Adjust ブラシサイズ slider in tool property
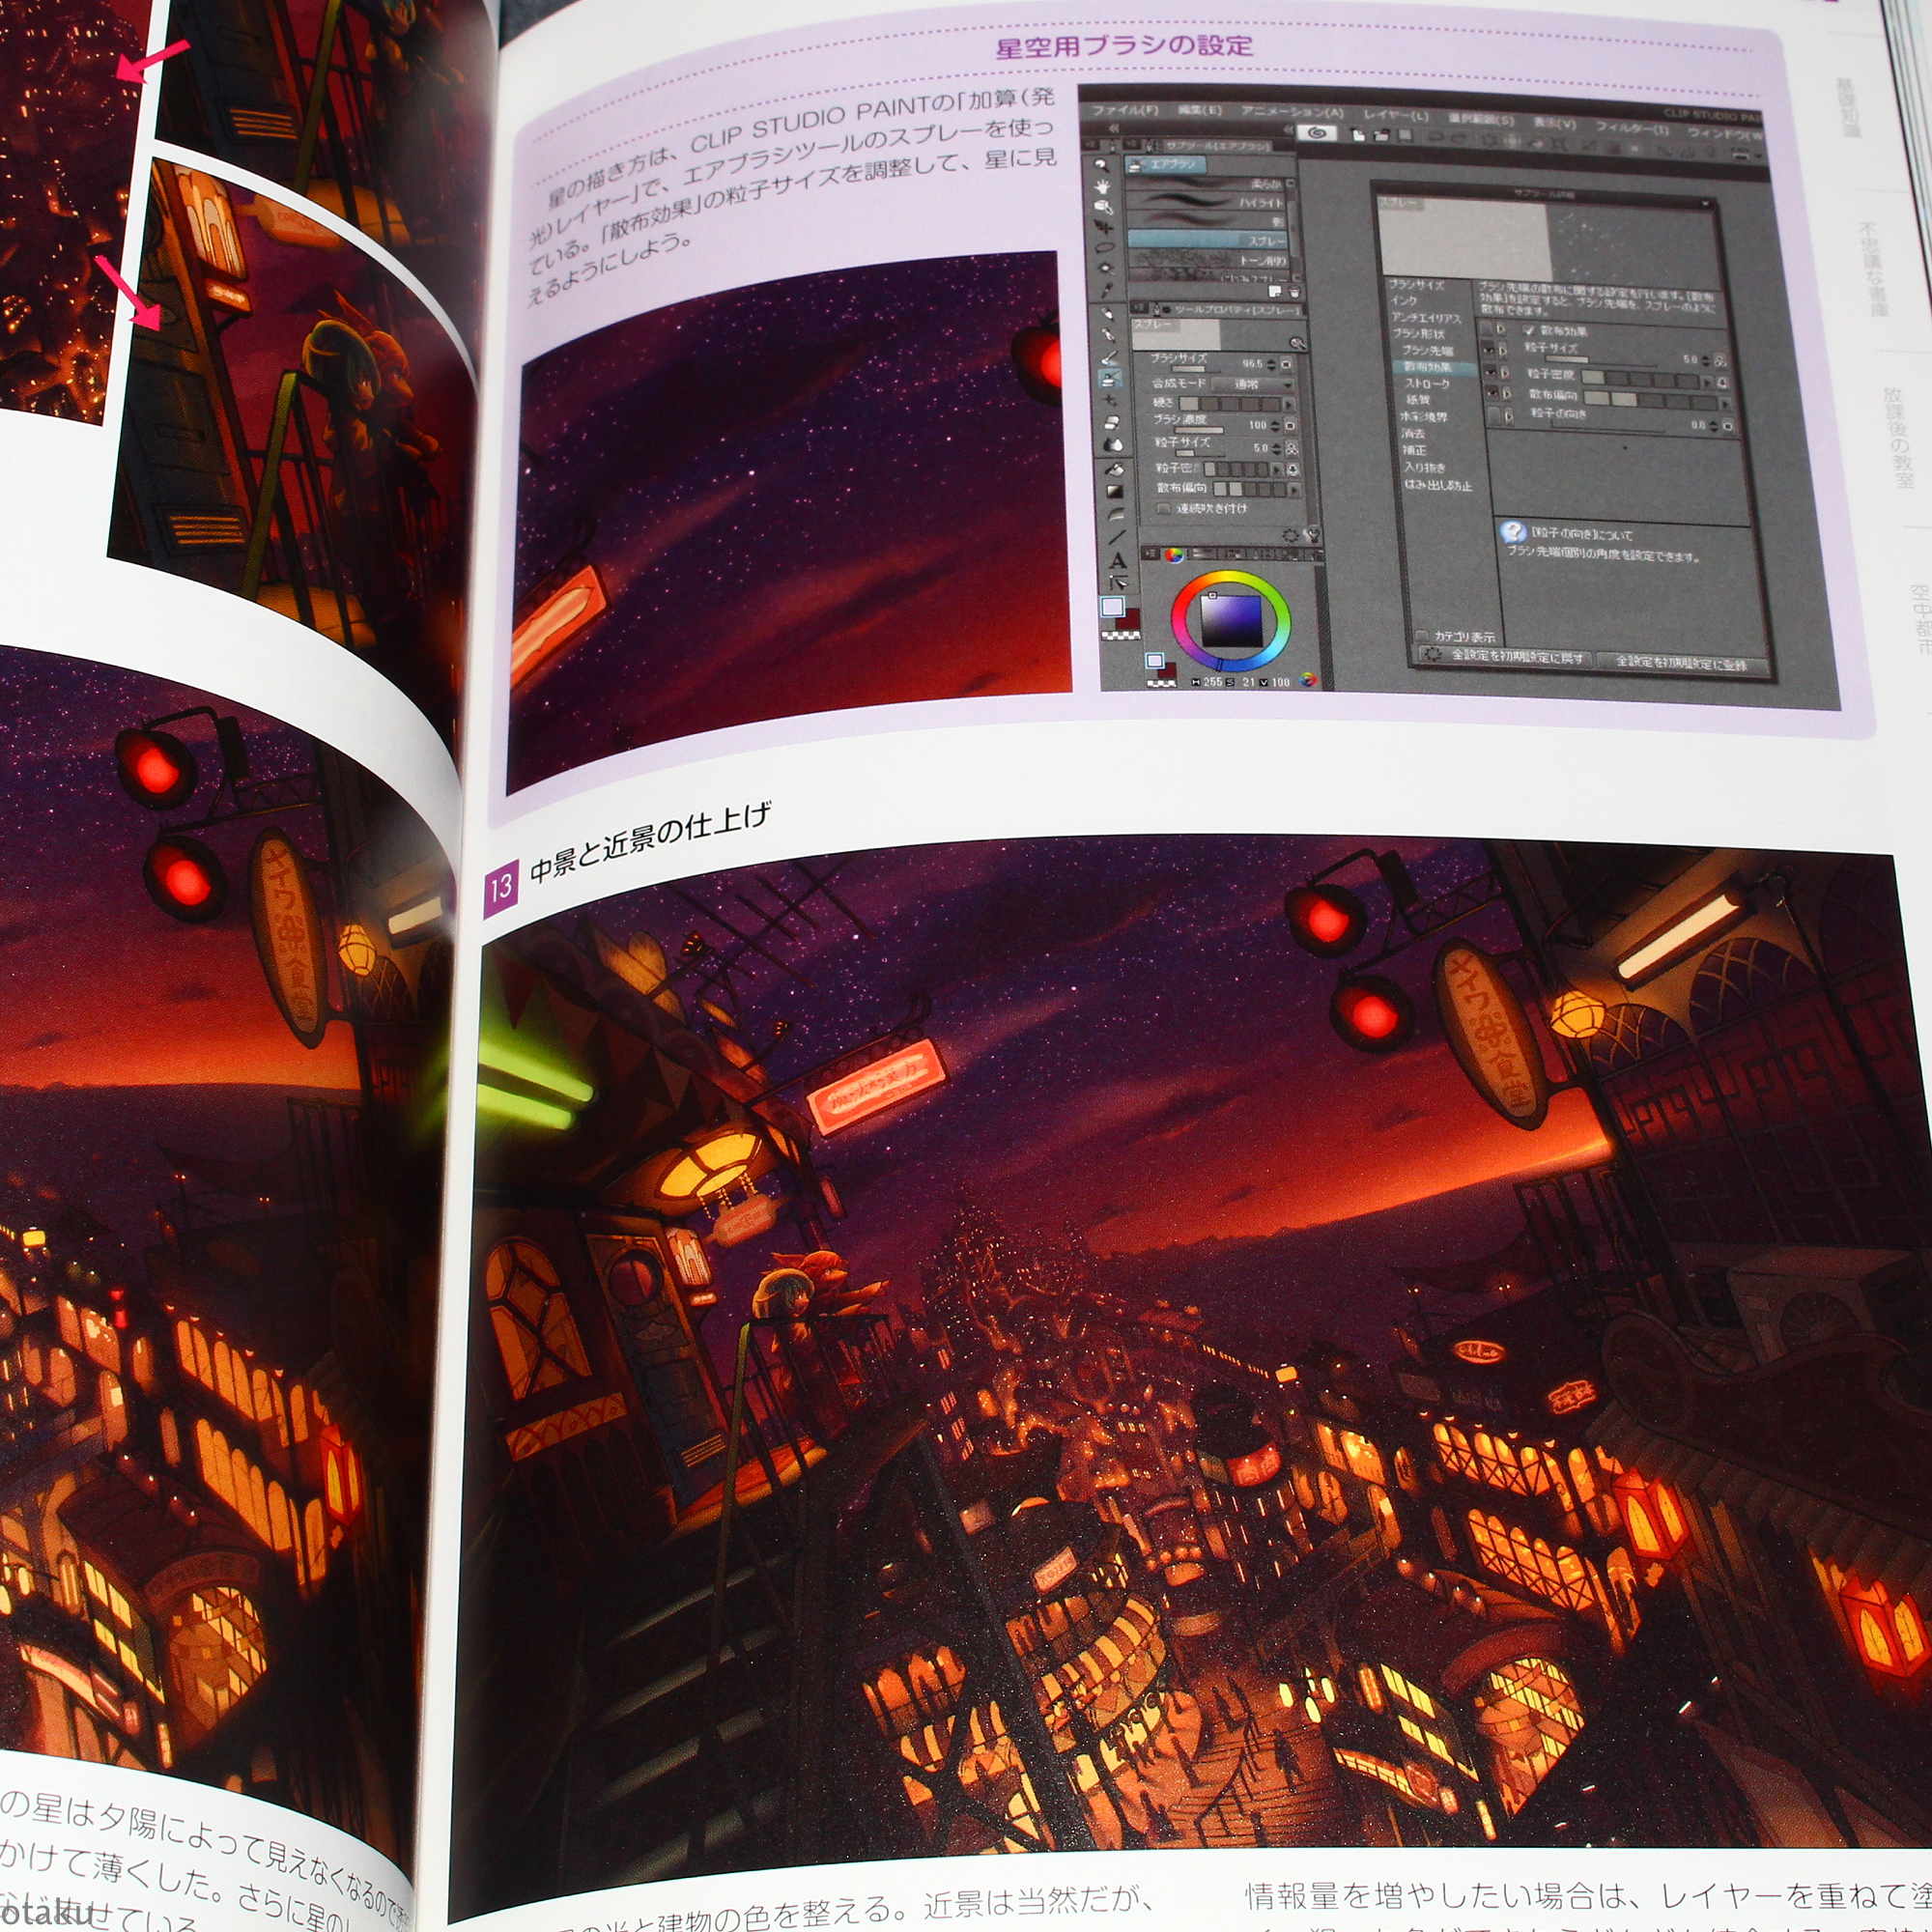The height and width of the screenshot is (1932, 1932). [1196, 369]
